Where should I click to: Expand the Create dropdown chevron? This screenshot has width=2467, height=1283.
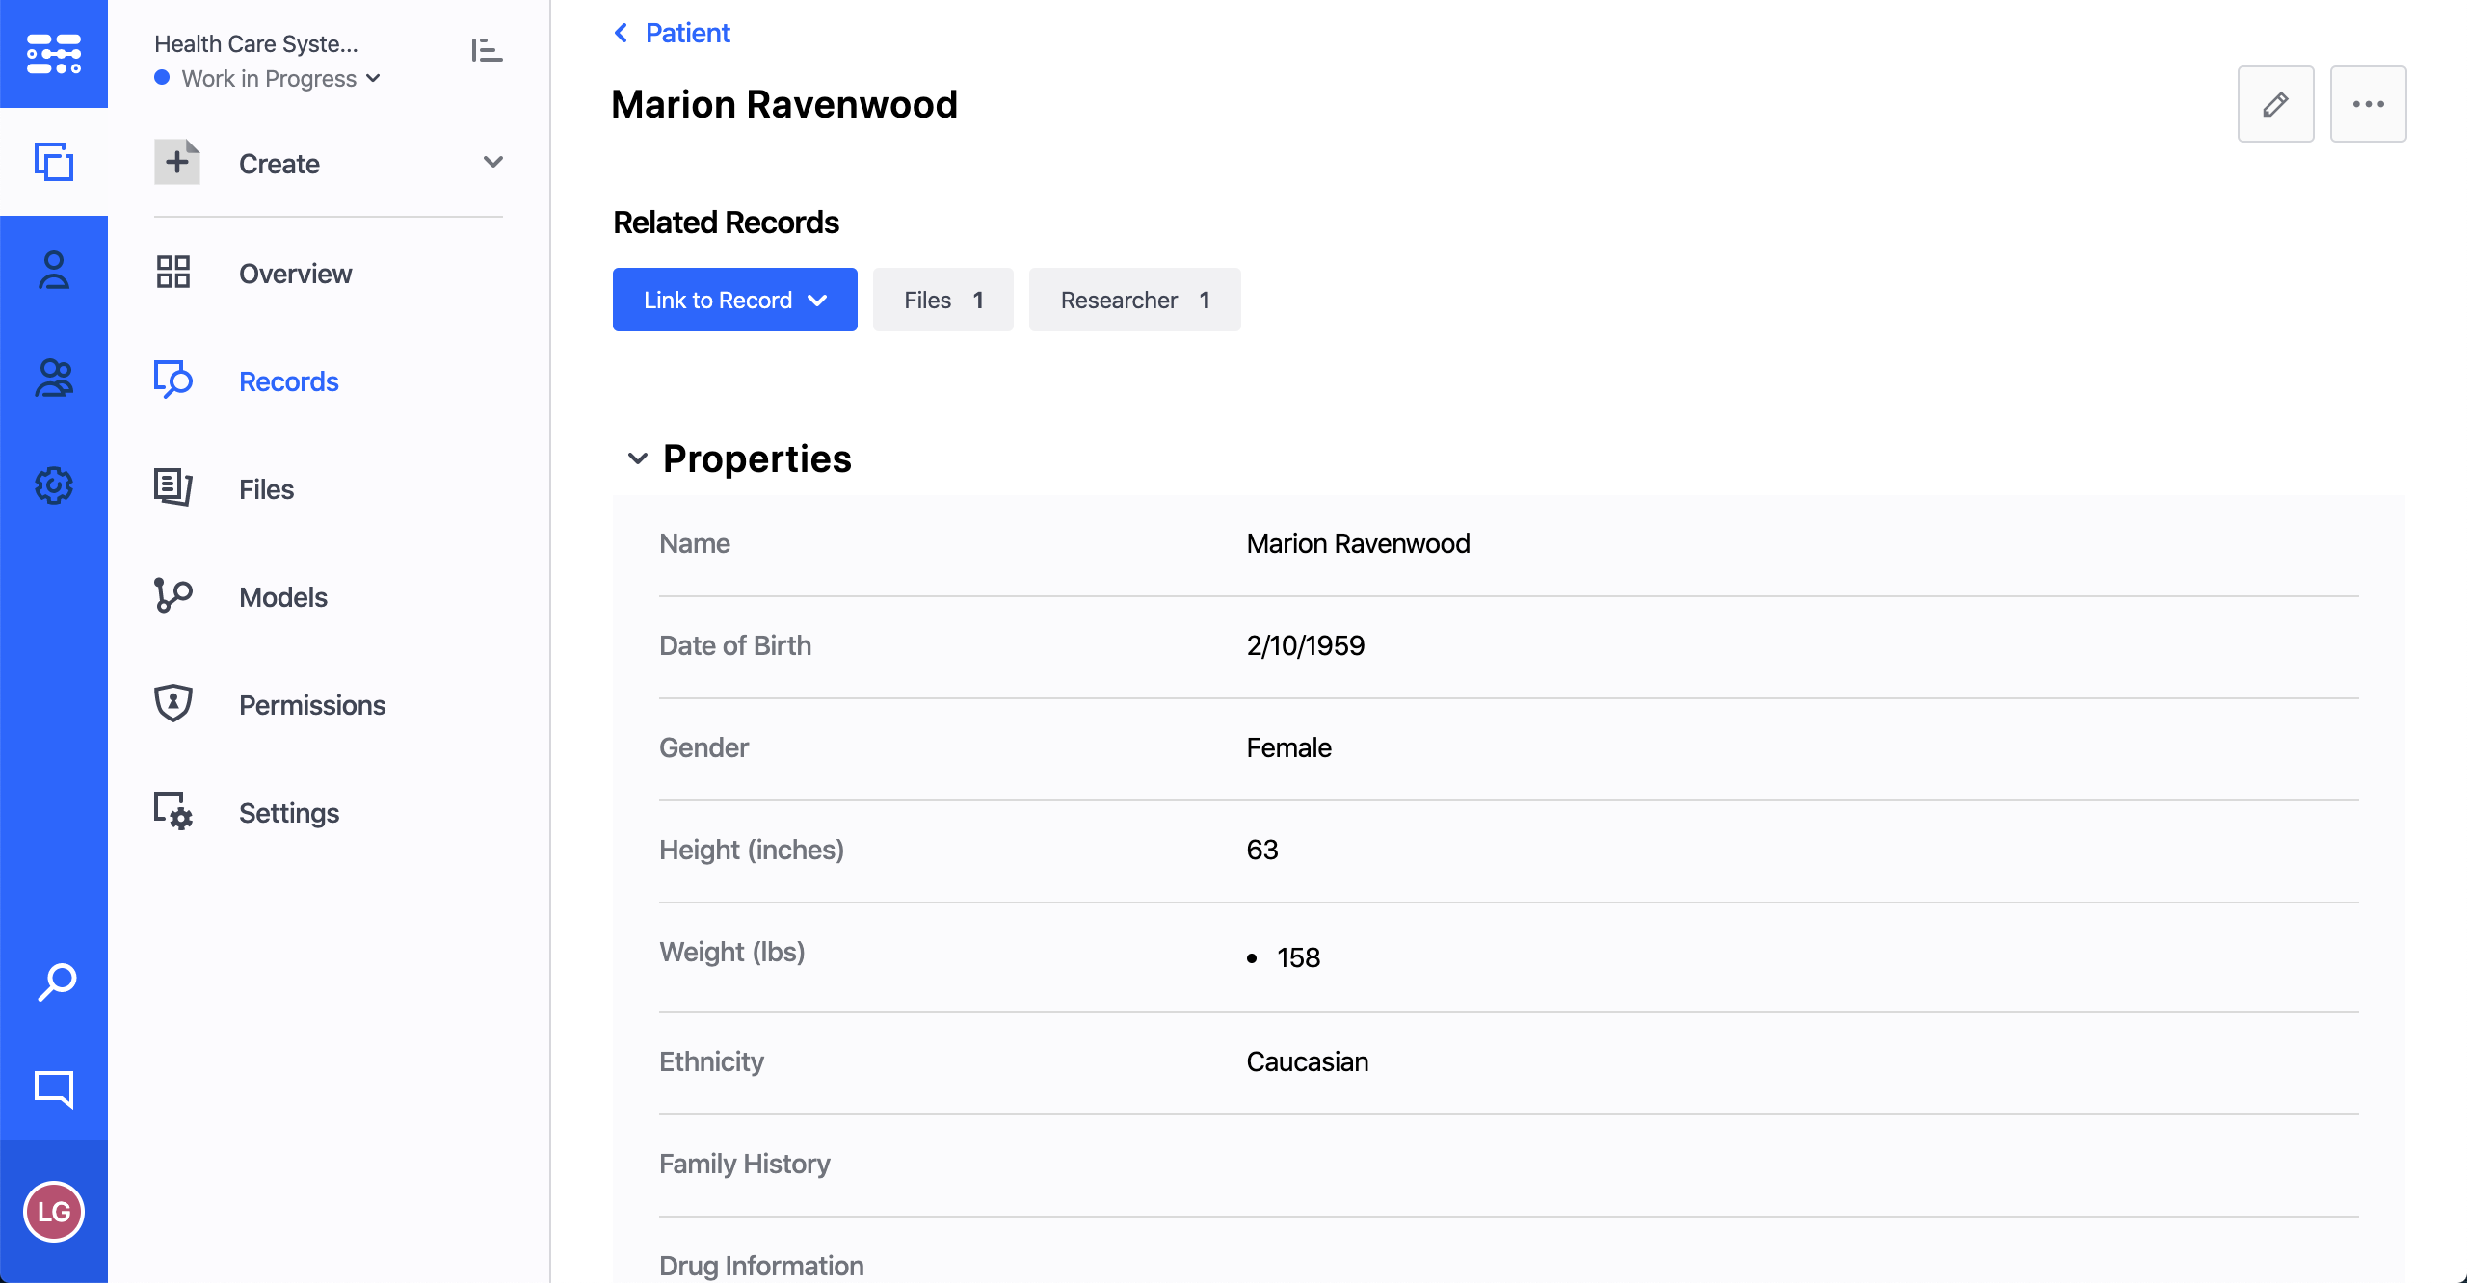point(492,163)
